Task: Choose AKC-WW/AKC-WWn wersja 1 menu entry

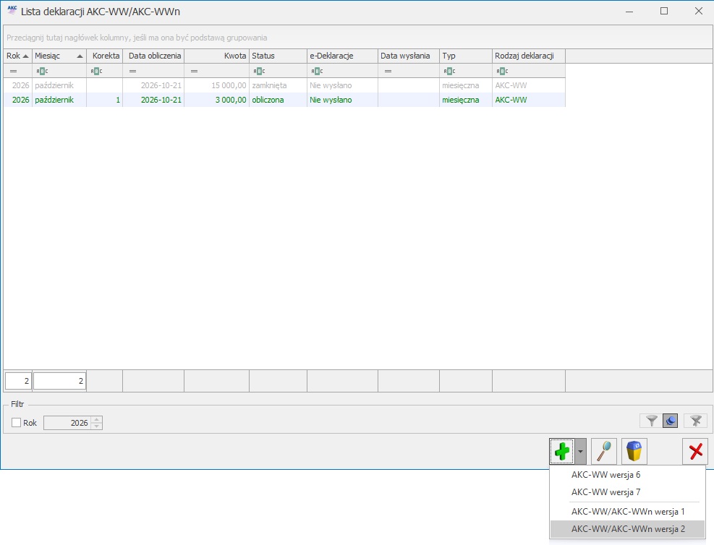Action: tap(628, 511)
